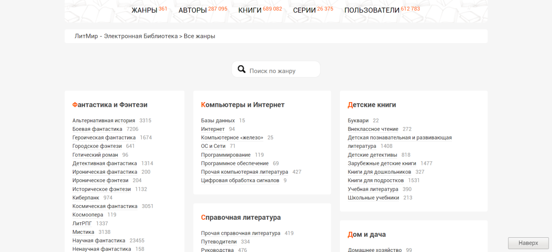Screen dimensions: 552x252
Task: Open the ЖАНРЫ menu item
Action: [x=144, y=10]
